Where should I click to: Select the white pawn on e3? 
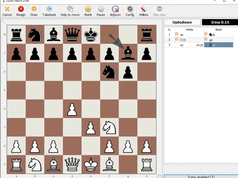click(x=91, y=128)
